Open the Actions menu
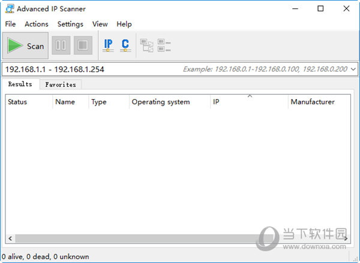This screenshot has height=263, width=360. pos(37,24)
